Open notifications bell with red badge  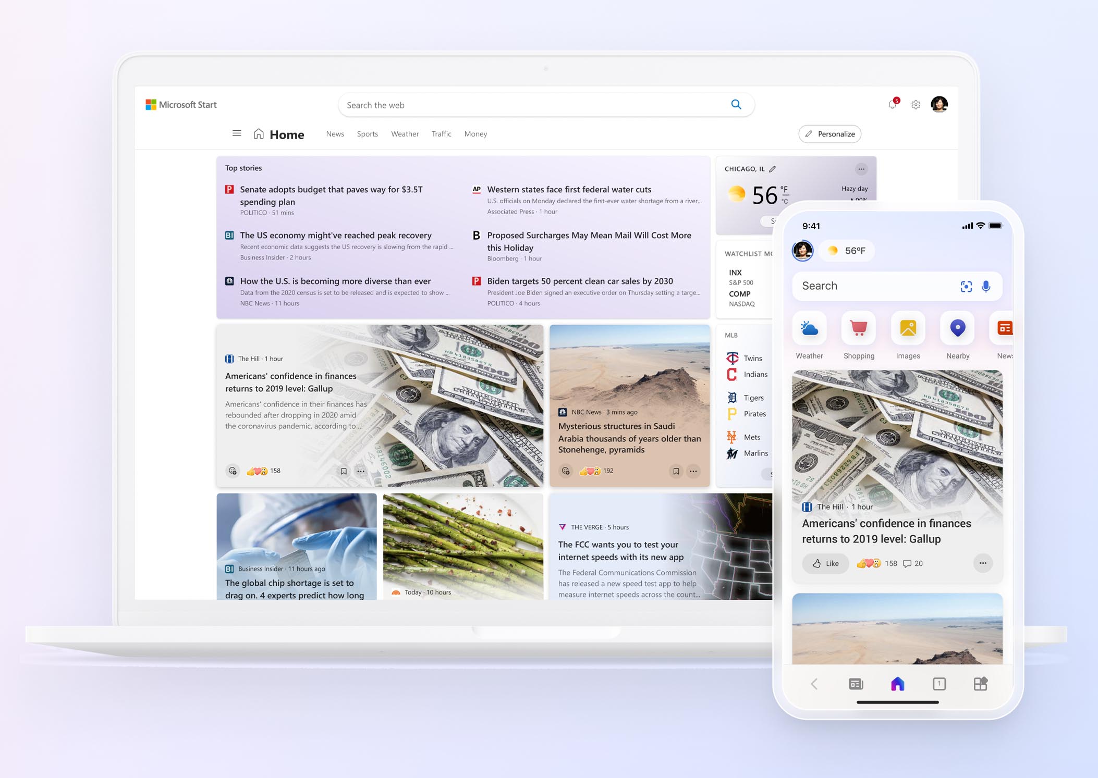click(893, 104)
